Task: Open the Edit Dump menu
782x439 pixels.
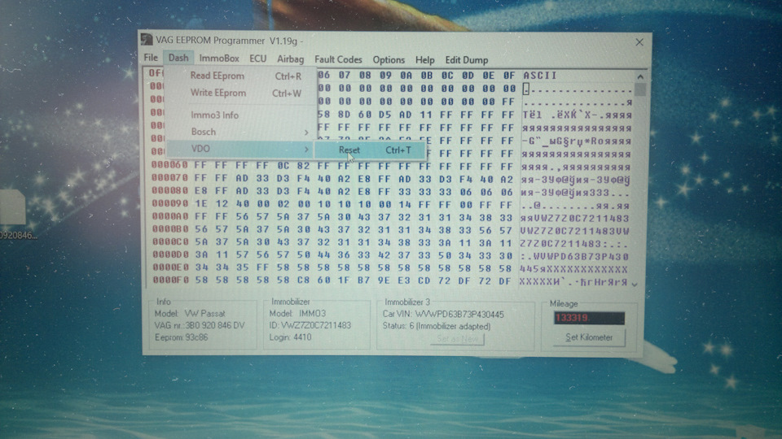Action: coord(466,60)
